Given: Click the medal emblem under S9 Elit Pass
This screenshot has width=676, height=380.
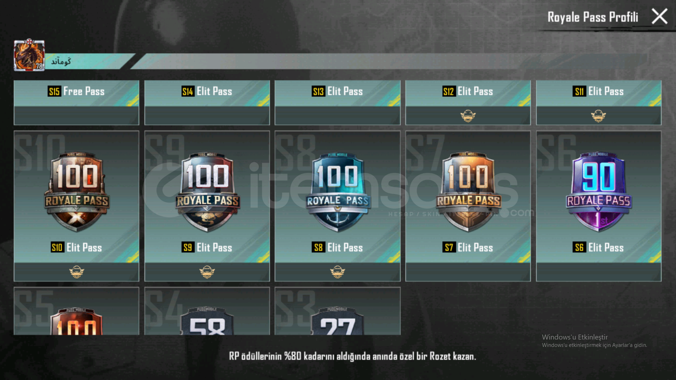Looking at the screenshot, I should click(207, 272).
